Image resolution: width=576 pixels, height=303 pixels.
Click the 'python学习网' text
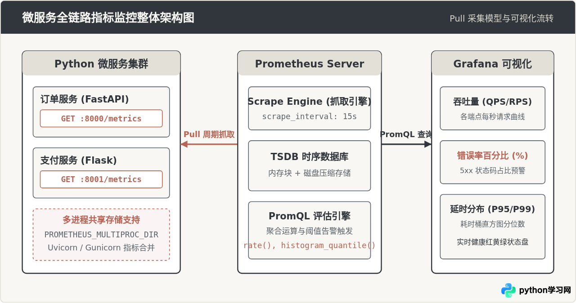pyautogui.click(x=545, y=290)
